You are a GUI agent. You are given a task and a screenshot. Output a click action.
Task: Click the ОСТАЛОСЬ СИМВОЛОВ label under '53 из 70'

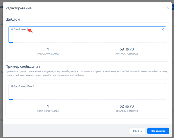click(127, 54)
